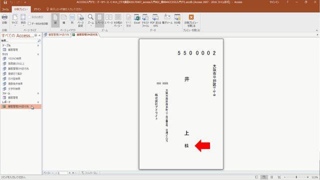
Task: Open the paper Size options
Action: tap(14, 20)
